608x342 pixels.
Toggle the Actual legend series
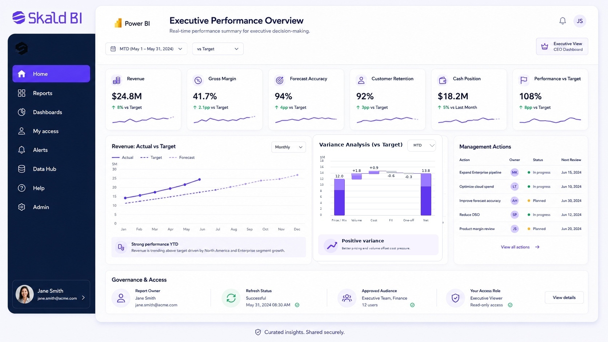(123, 157)
